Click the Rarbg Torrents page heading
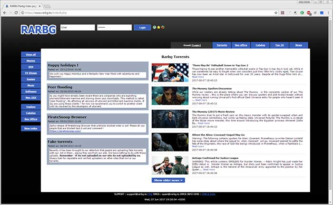The width and height of the screenshot is (333, 205). (175, 57)
